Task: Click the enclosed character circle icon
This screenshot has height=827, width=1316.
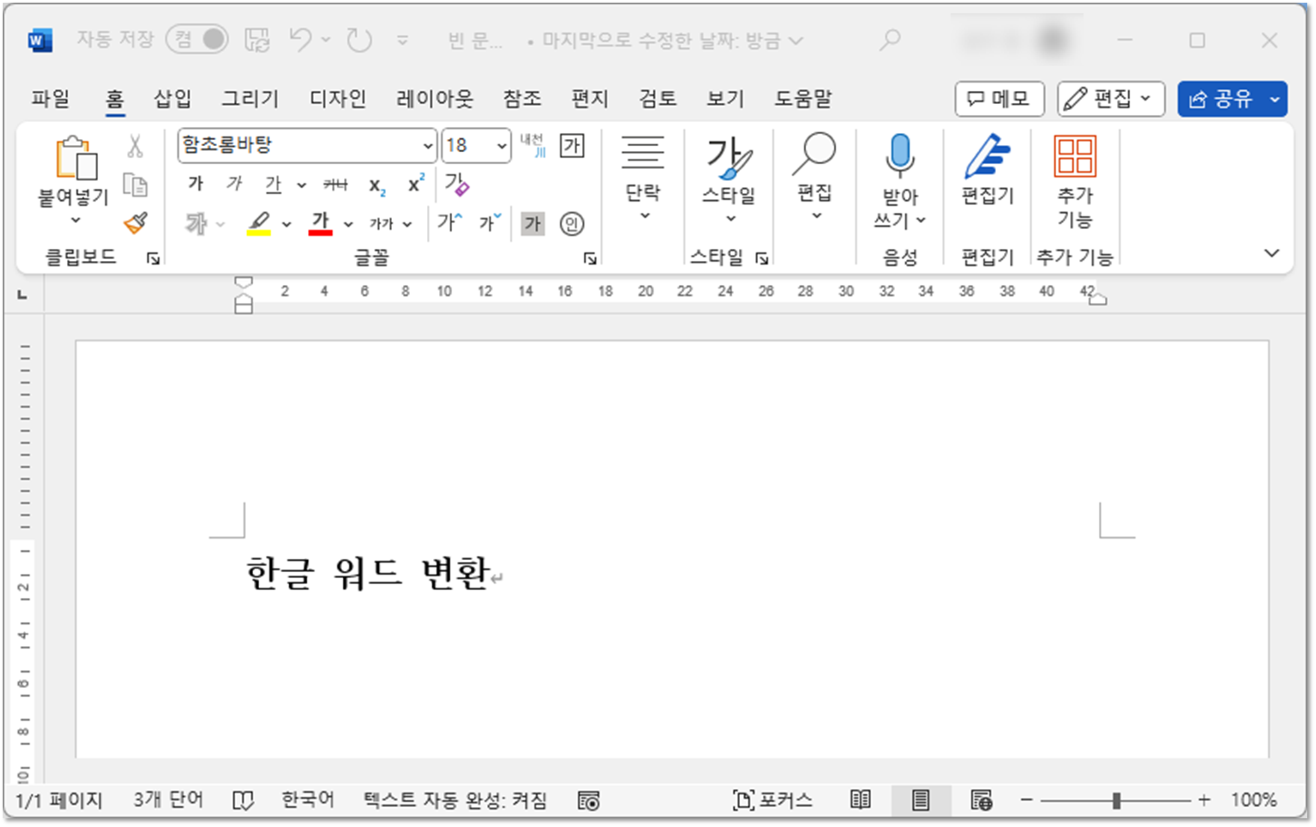Action: [x=571, y=224]
